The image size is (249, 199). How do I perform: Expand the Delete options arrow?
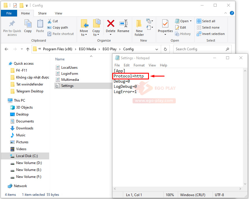pos(111,35)
